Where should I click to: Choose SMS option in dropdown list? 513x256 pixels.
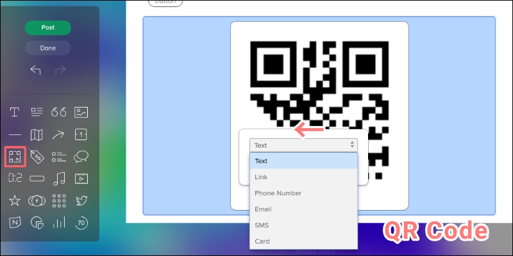tap(303, 225)
